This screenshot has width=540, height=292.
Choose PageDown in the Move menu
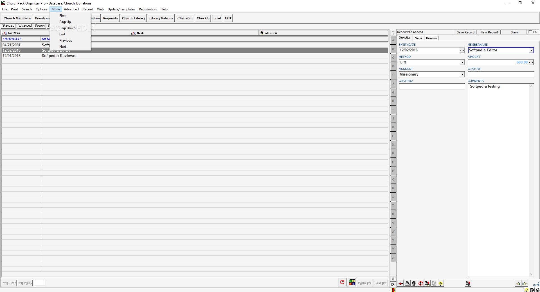pyautogui.click(x=67, y=28)
